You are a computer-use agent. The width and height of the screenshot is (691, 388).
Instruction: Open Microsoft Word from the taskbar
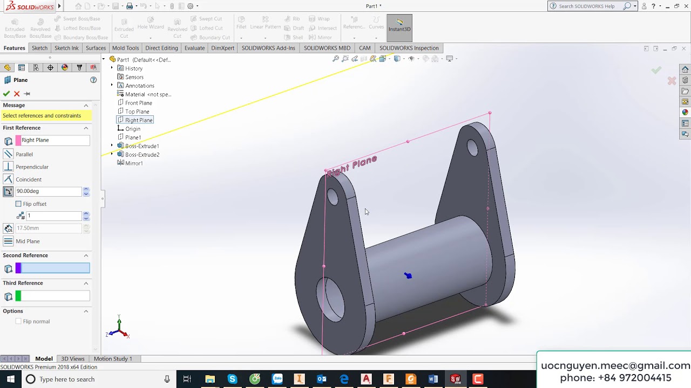pyautogui.click(x=433, y=379)
